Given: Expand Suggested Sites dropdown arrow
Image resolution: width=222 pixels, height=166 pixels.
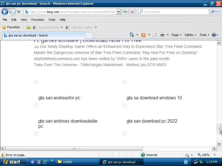Looking at the screenshot, I should point(62,27).
